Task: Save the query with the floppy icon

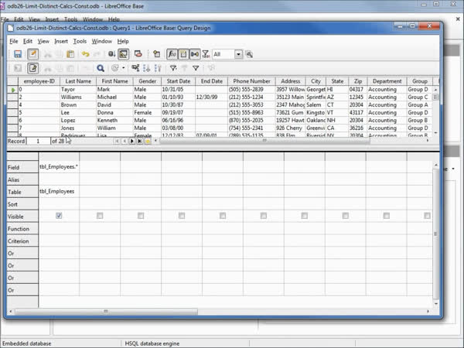Action: point(18,54)
